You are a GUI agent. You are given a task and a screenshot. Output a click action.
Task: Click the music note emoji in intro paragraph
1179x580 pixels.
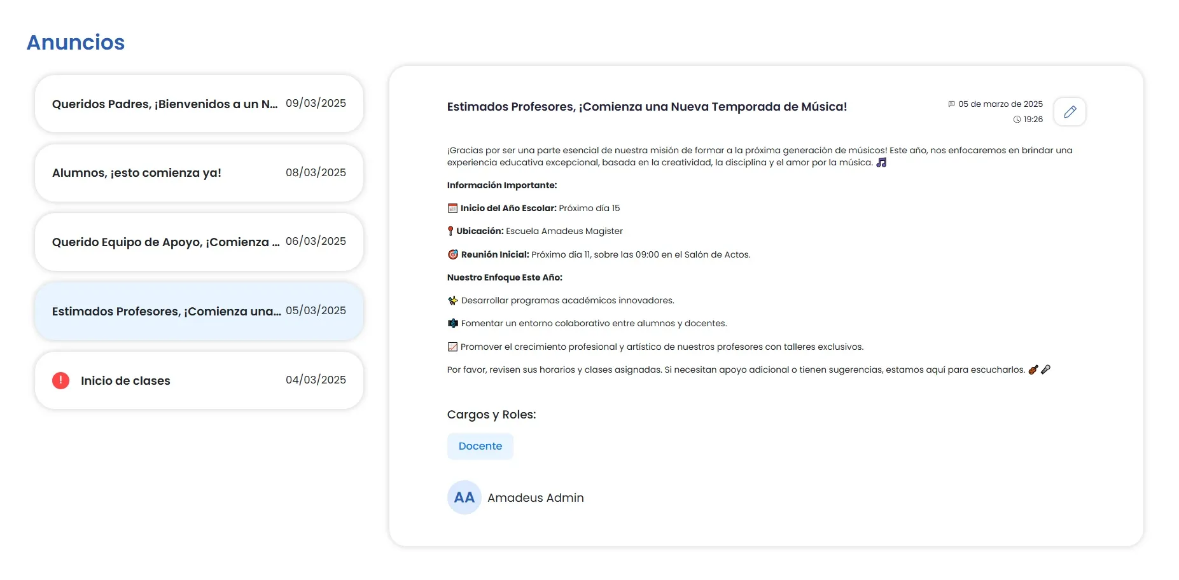(881, 162)
